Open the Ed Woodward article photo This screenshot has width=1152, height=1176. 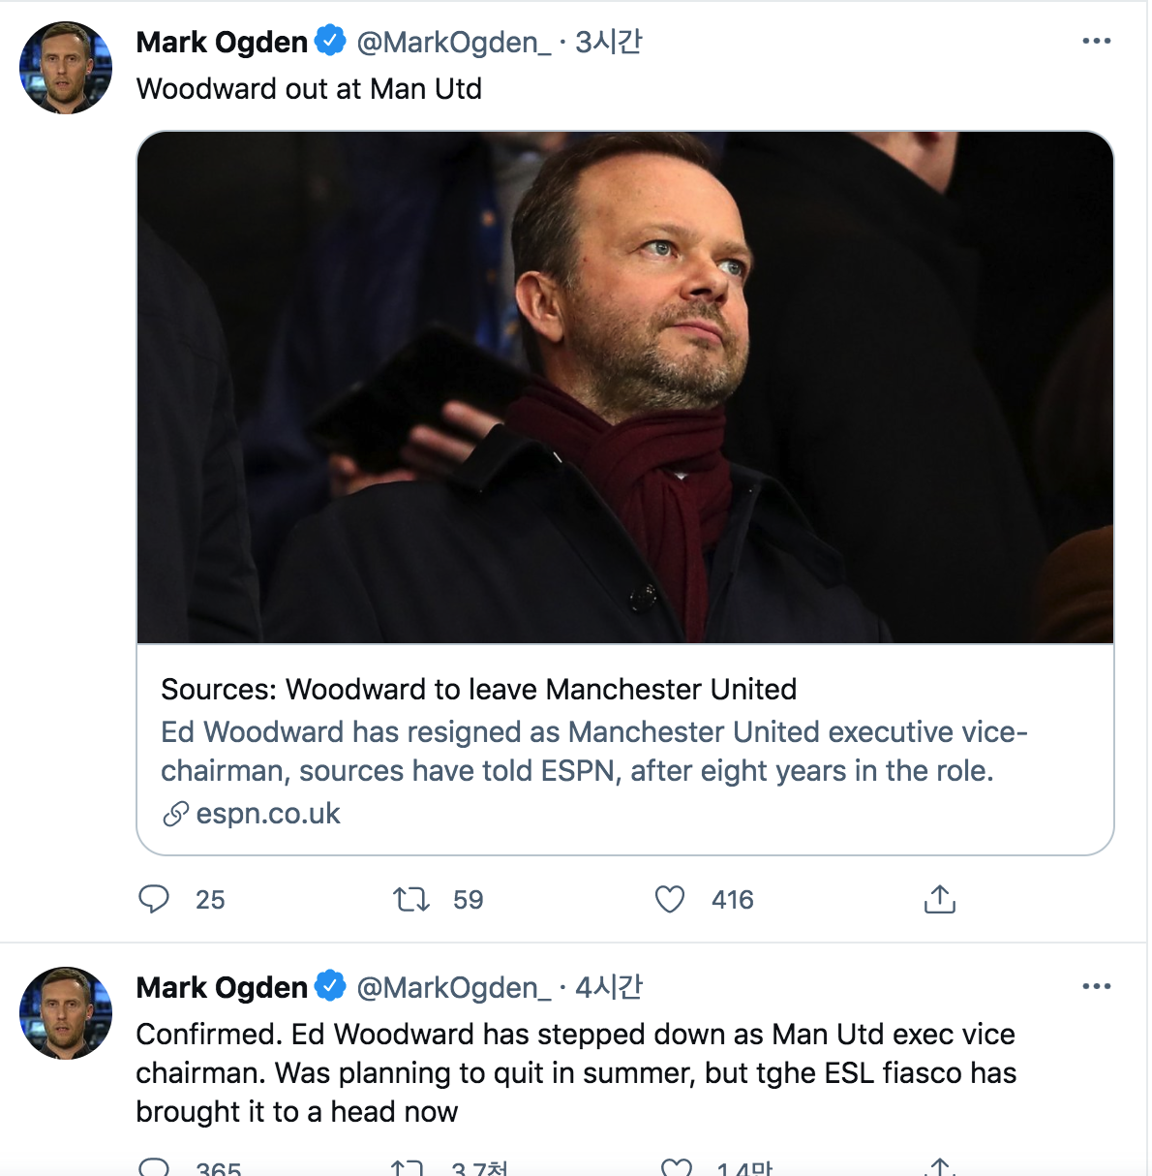point(625,387)
